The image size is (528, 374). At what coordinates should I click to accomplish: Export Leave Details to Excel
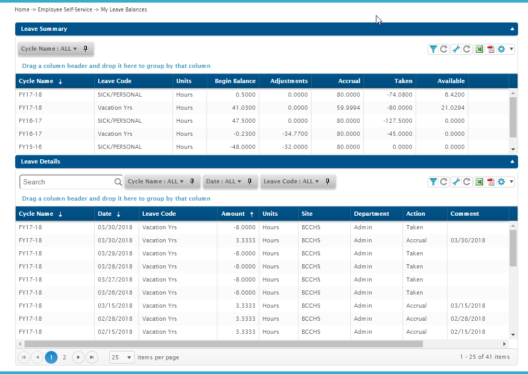(479, 182)
